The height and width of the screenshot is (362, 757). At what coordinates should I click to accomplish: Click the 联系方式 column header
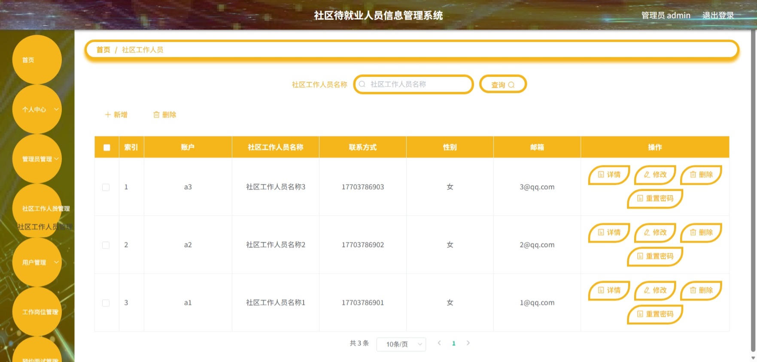tap(363, 147)
